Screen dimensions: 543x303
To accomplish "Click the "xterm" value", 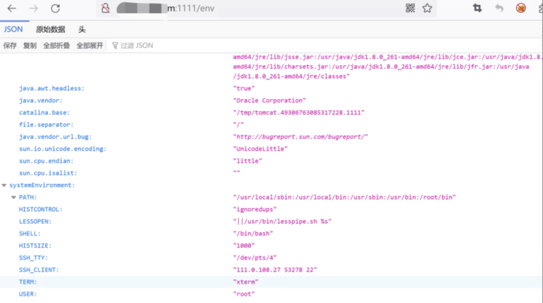I will click(x=245, y=282).
